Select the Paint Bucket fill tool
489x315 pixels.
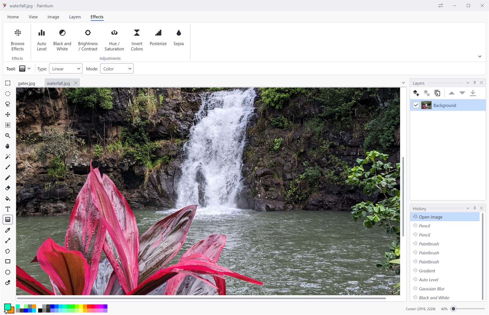[x=8, y=198]
